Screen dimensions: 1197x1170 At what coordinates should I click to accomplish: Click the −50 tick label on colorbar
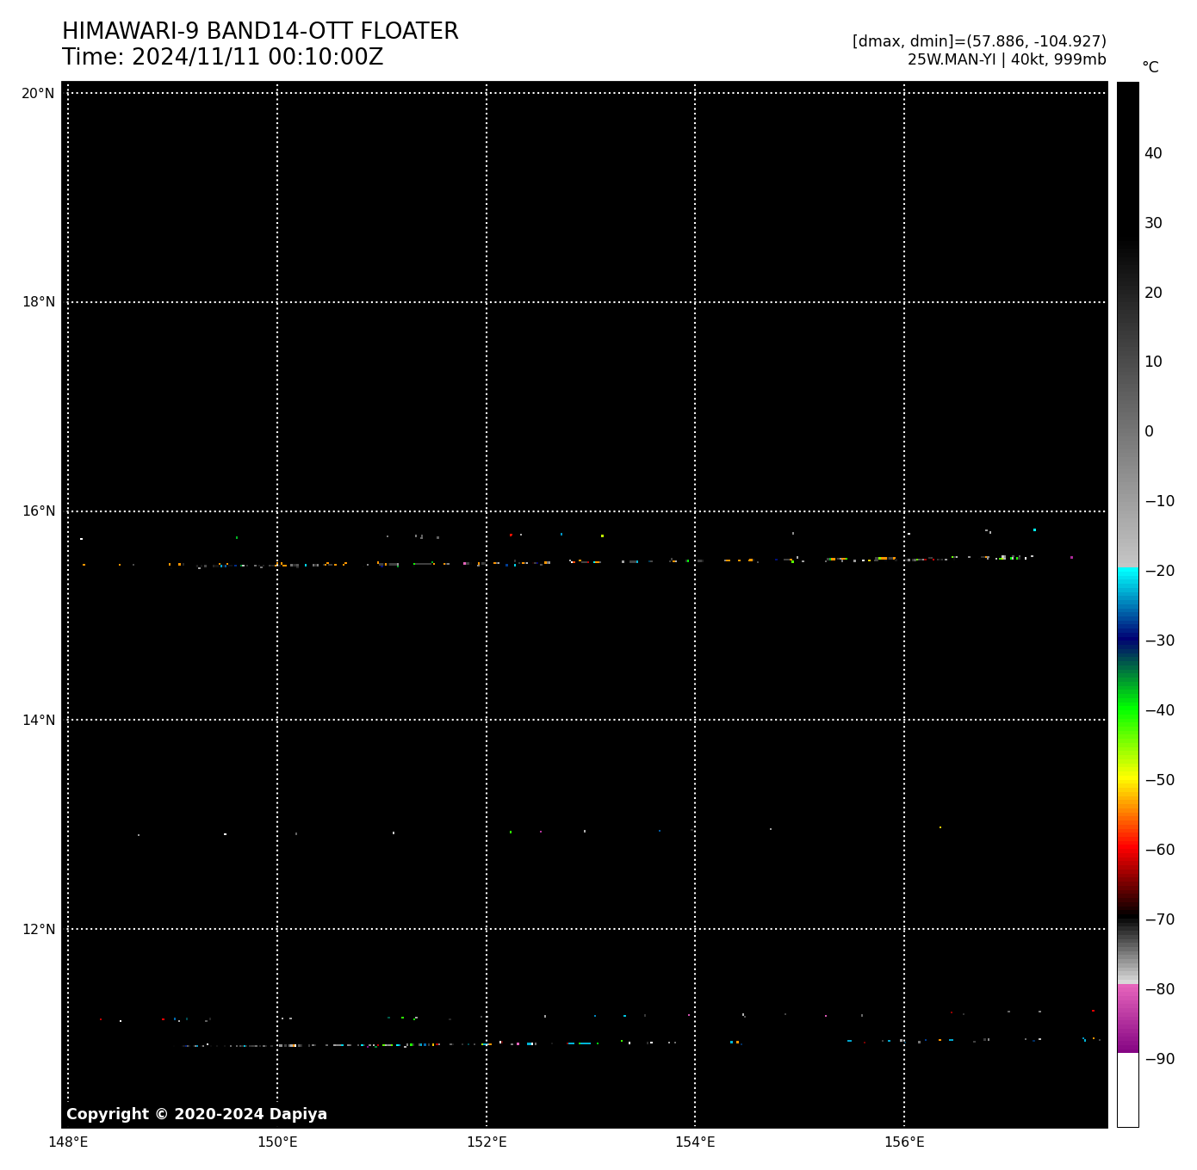[1159, 780]
